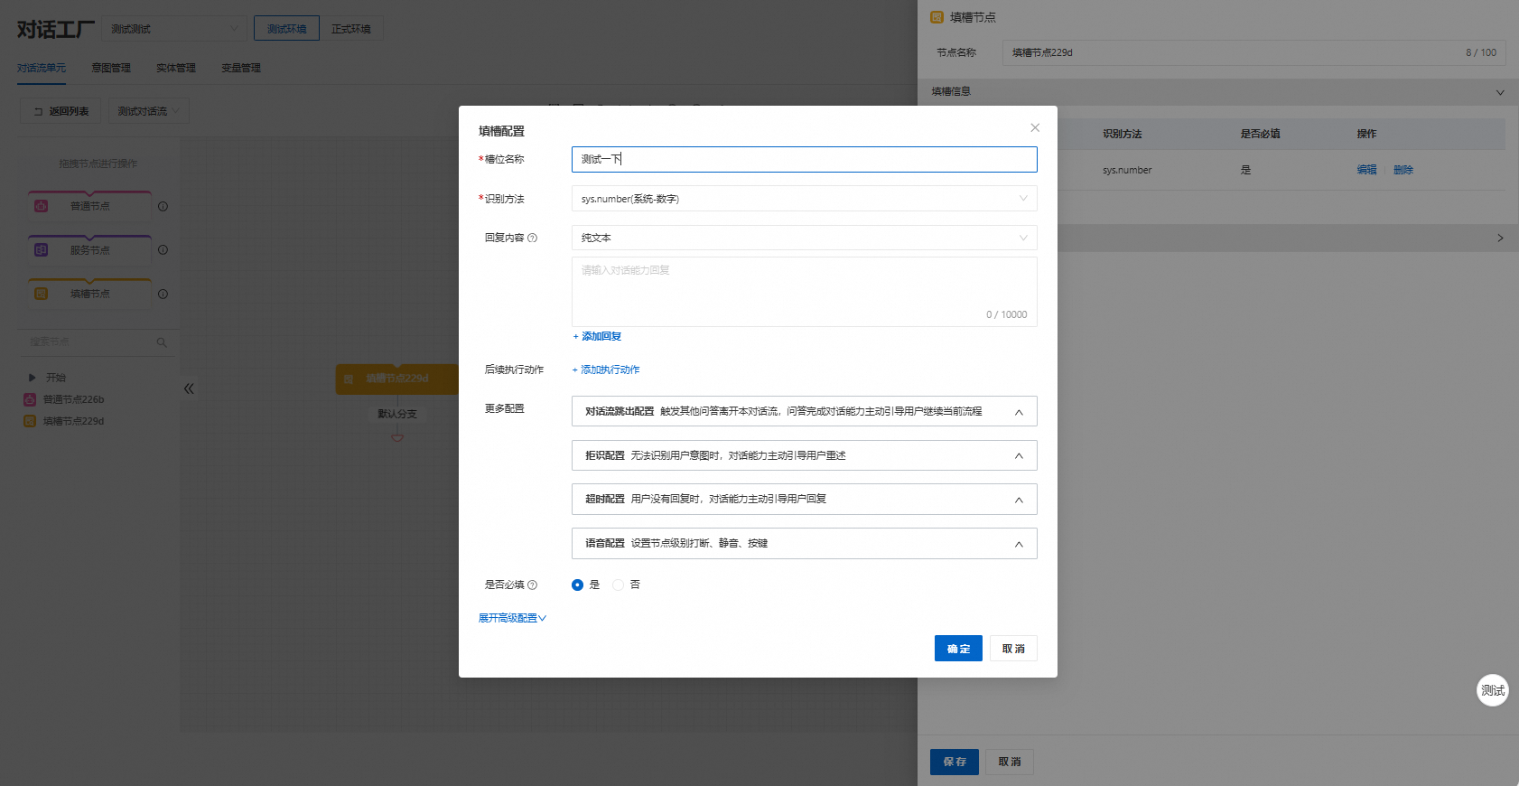1519x786 pixels.
Task: Select 是 radio for 是否必填
Action: [x=578, y=585]
